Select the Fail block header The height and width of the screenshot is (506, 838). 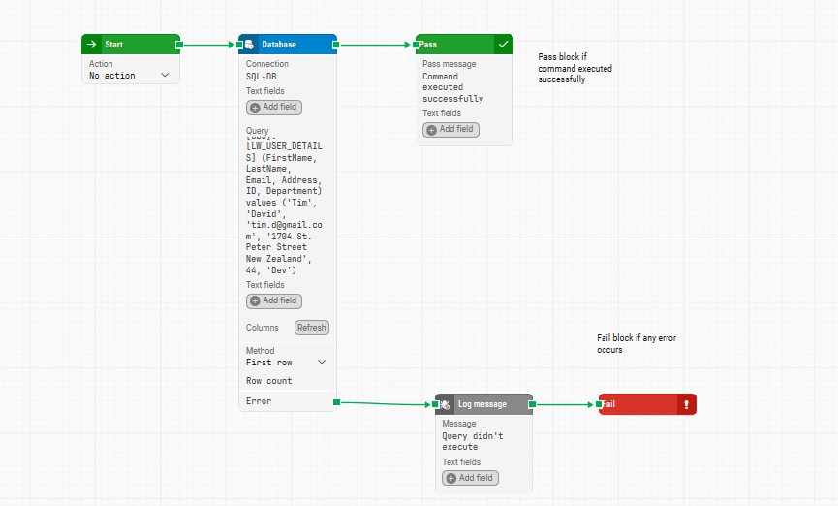click(647, 404)
